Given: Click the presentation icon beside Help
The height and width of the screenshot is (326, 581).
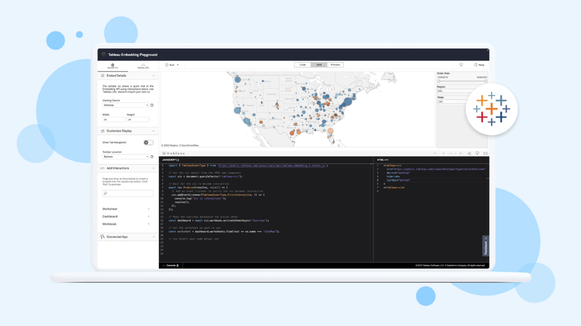Looking at the screenshot, I should tap(461, 65).
